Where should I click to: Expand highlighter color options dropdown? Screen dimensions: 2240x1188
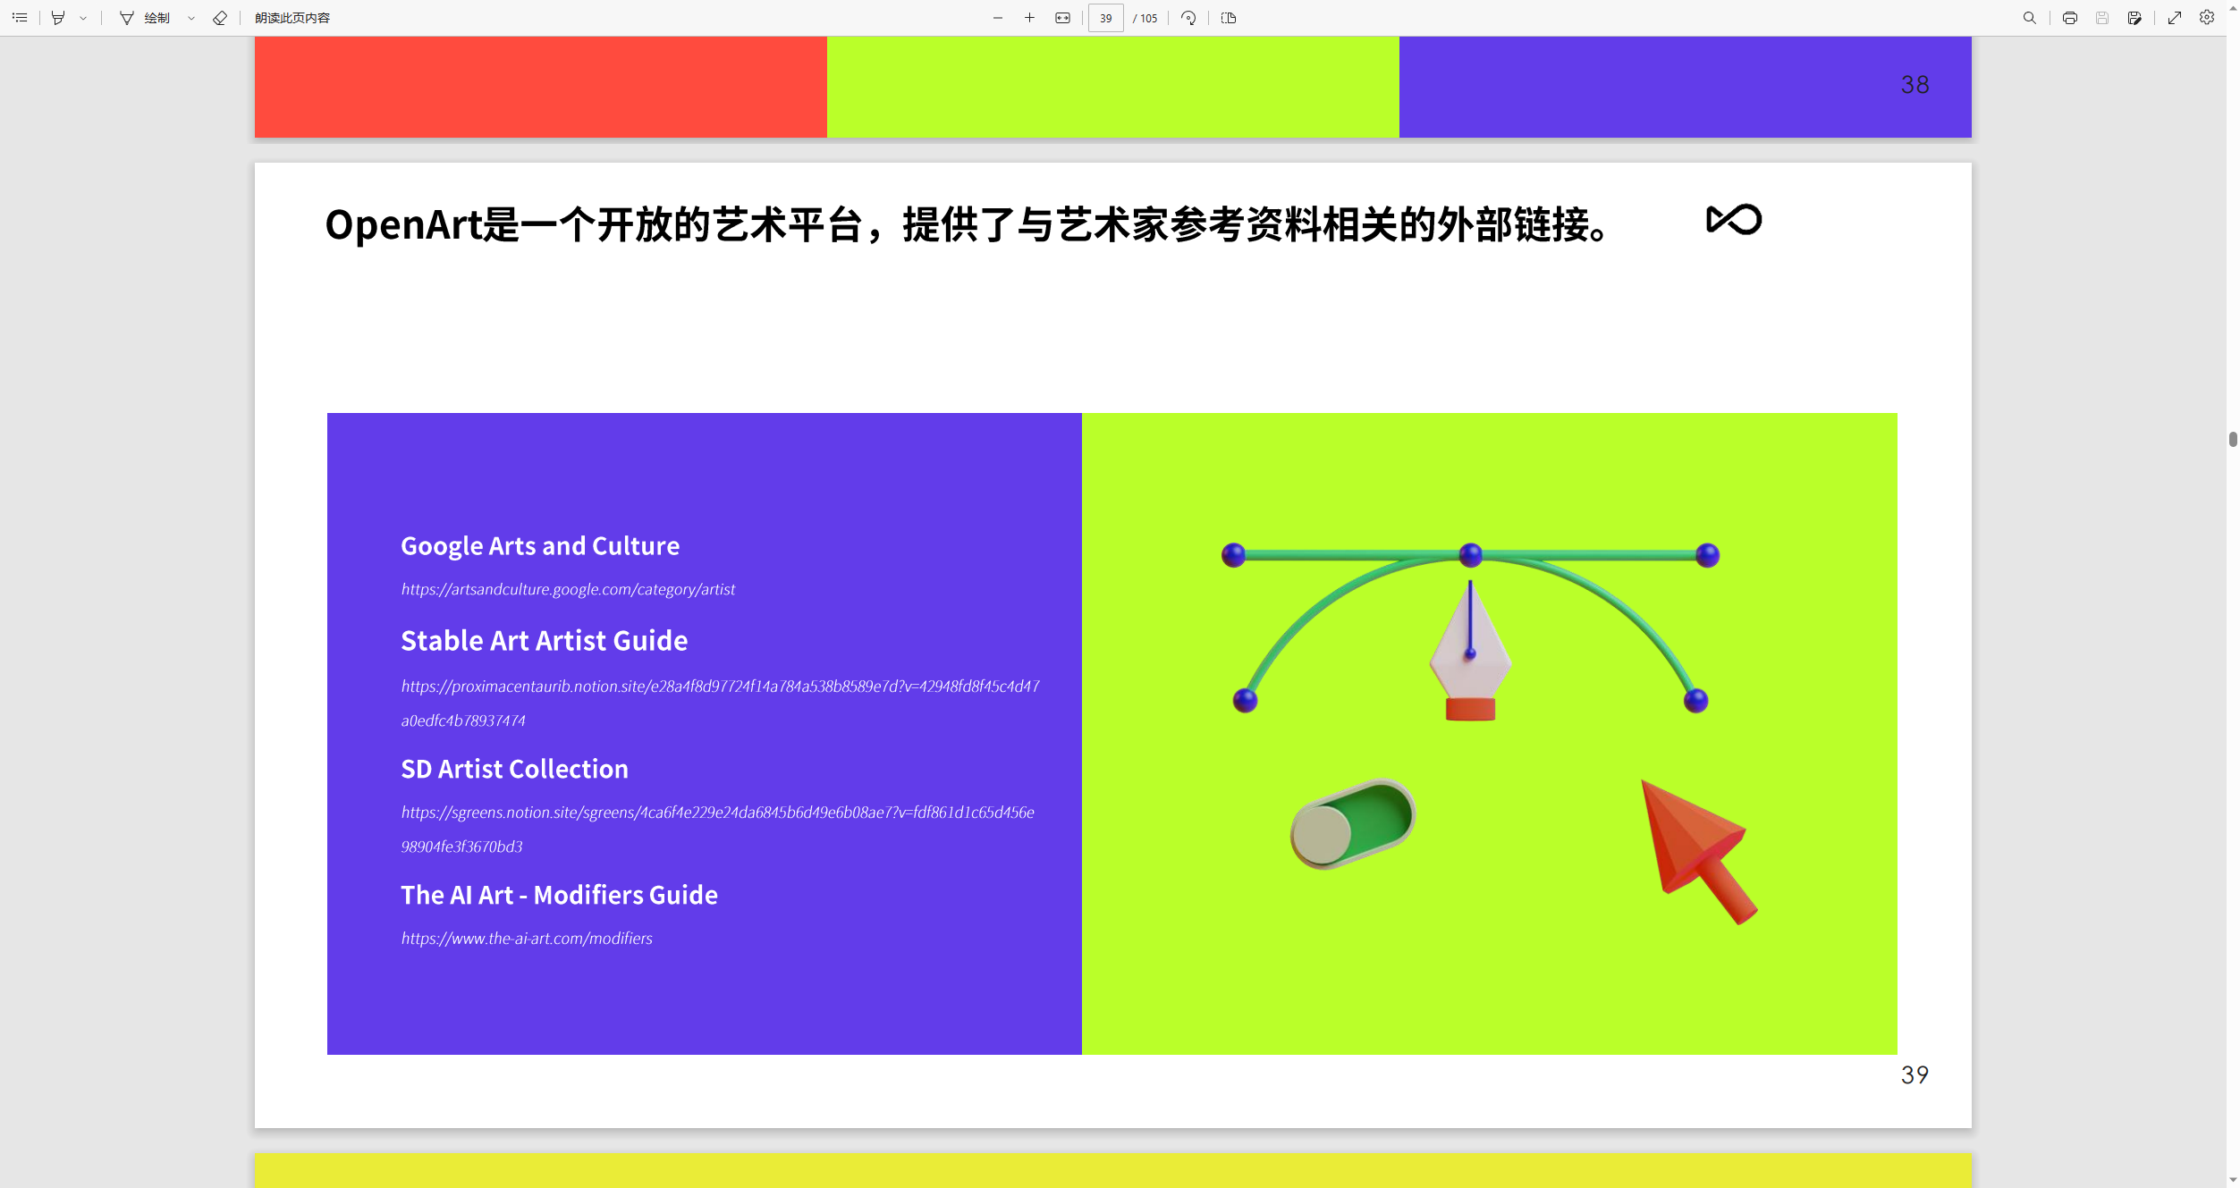point(83,18)
